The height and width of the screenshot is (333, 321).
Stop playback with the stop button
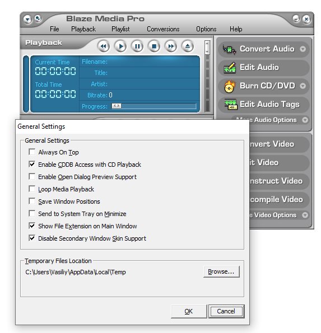154,46
